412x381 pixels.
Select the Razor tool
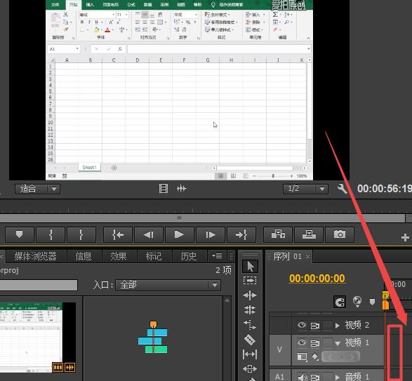pyautogui.click(x=250, y=340)
